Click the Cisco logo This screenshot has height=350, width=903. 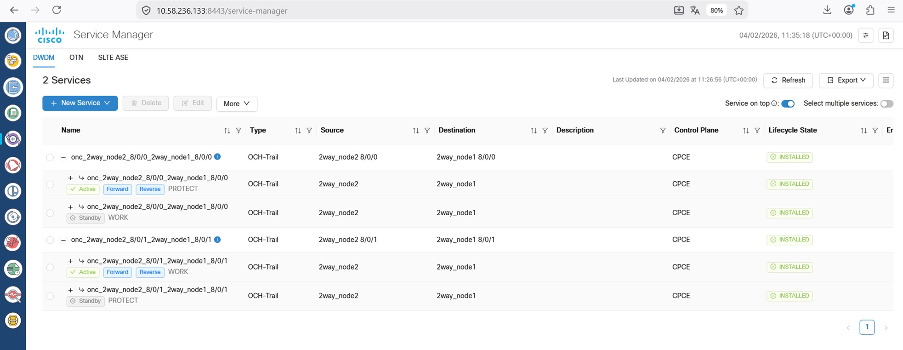[x=50, y=35]
